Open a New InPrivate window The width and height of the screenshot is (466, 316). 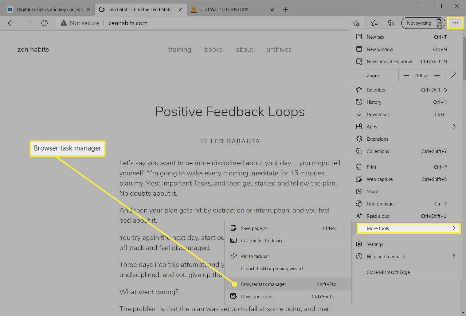[406, 61]
